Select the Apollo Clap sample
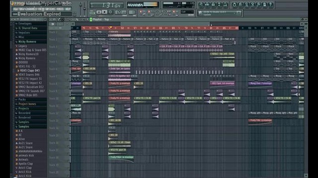 point(25,164)
